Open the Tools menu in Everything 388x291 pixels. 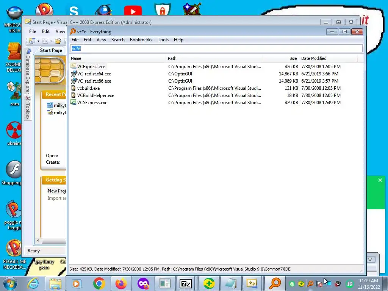(x=163, y=40)
